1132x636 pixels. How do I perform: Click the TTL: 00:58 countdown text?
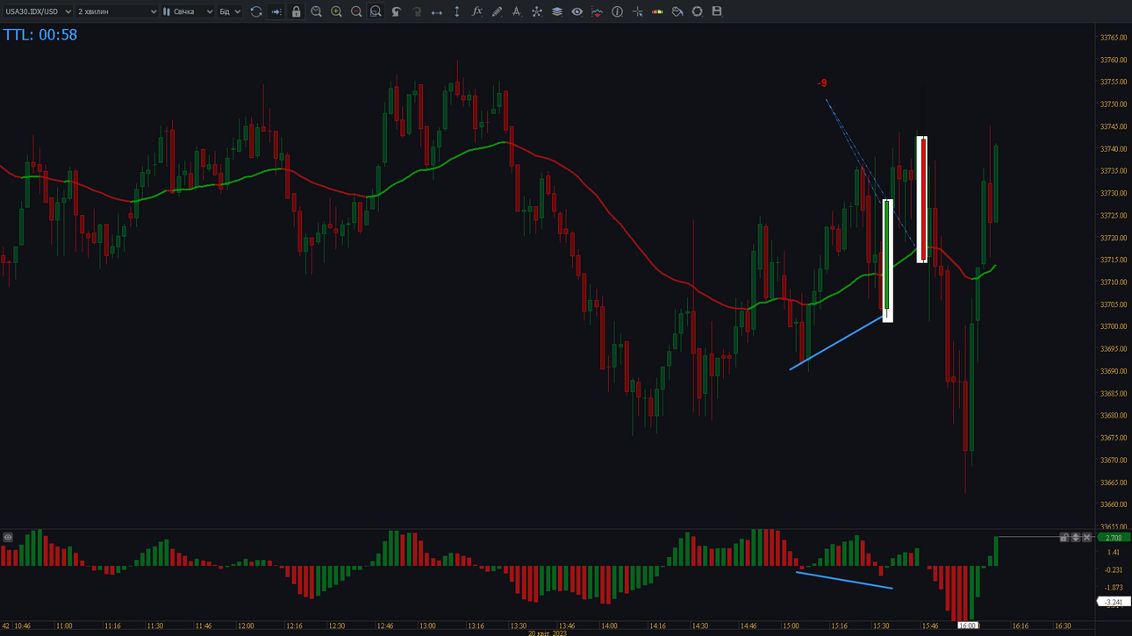pyautogui.click(x=40, y=35)
